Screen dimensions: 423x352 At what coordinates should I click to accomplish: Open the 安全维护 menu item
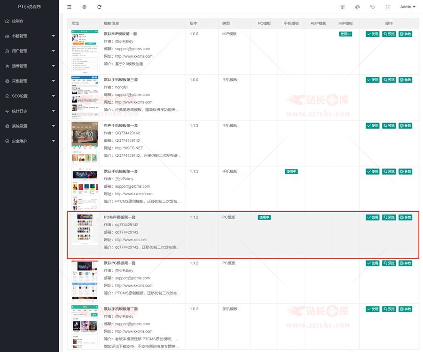coord(29,141)
